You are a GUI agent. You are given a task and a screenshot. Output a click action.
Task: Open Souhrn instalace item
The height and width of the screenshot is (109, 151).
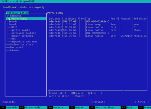click(x=21, y=45)
